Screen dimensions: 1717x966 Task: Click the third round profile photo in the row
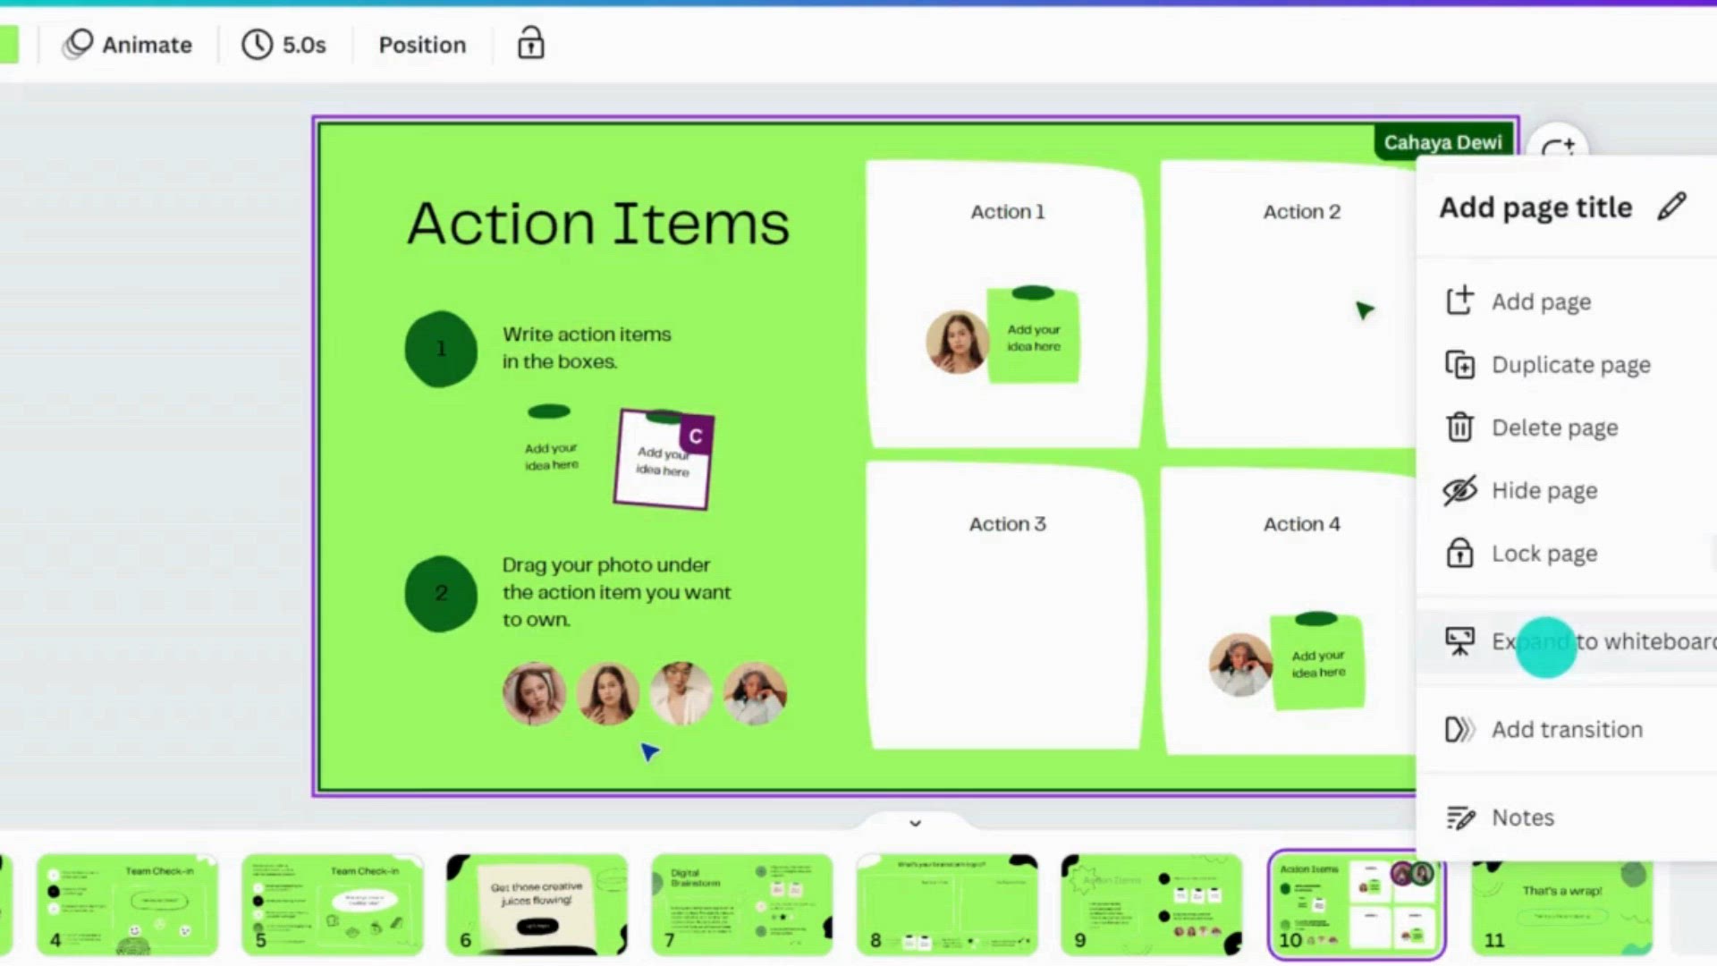681,693
